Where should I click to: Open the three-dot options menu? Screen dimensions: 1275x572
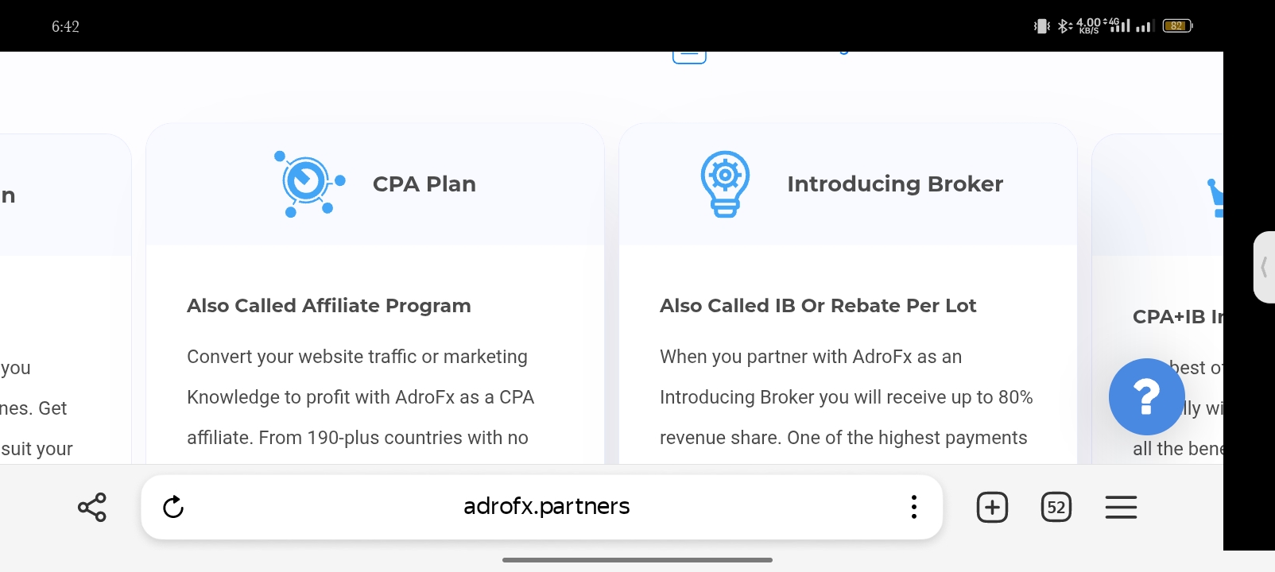(914, 507)
